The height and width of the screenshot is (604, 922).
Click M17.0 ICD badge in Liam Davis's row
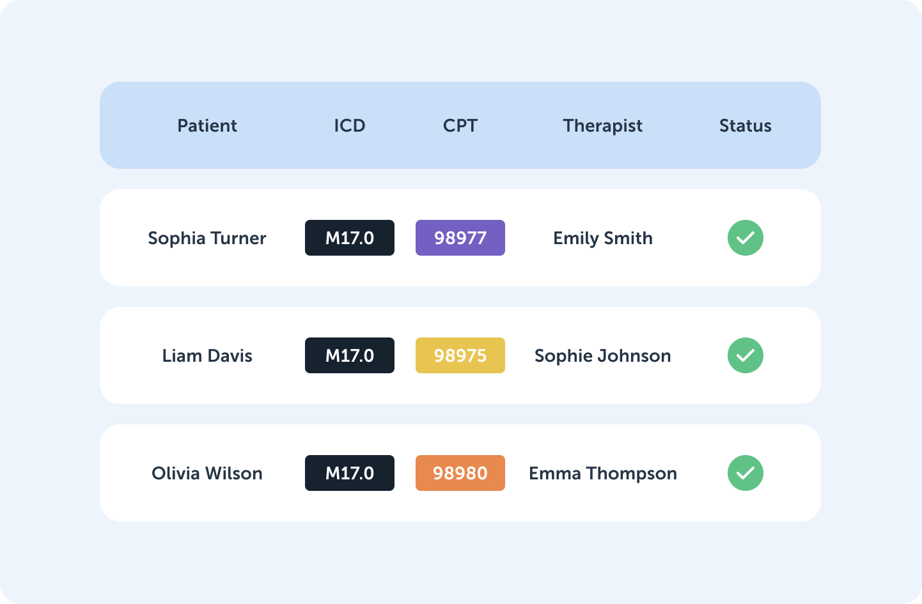pos(350,355)
